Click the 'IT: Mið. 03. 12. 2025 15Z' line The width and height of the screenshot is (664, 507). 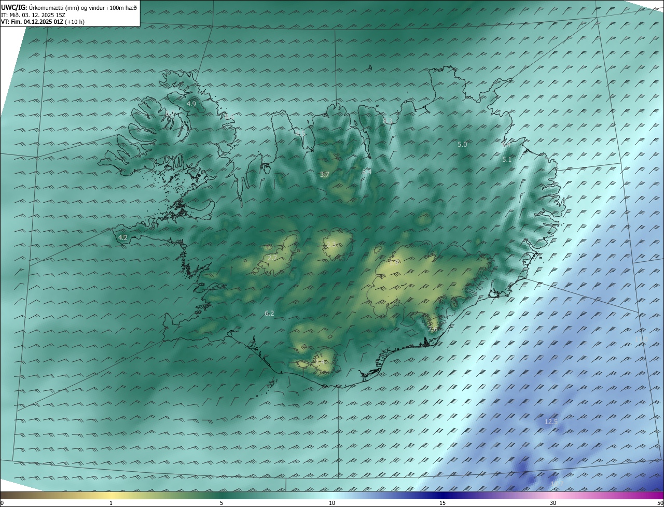click(x=33, y=15)
